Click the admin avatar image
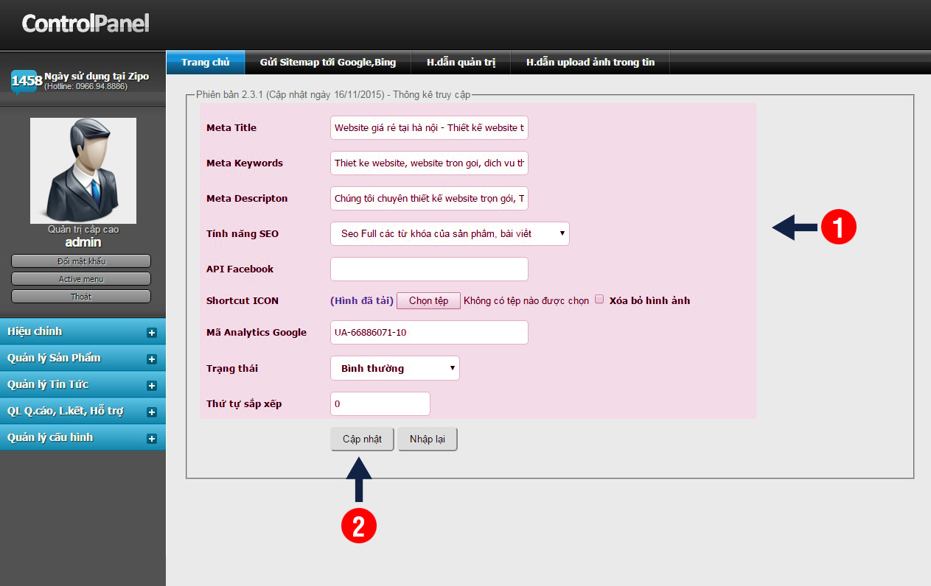Image resolution: width=931 pixels, height=586 pixels. (83, 171)
